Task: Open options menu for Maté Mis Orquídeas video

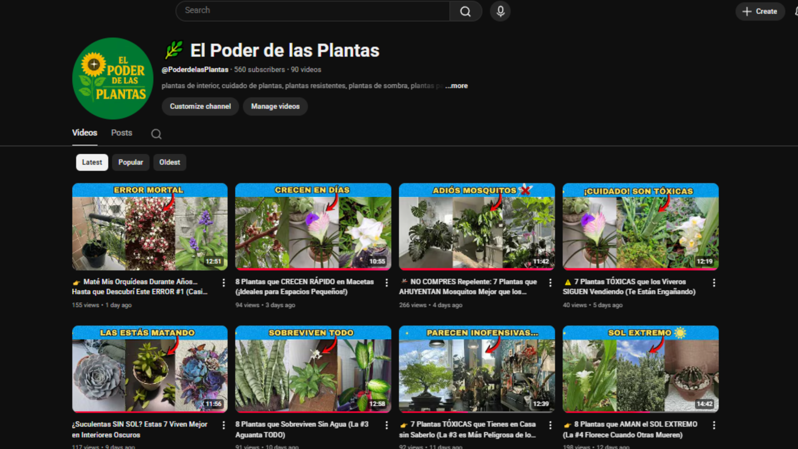Action: 223,282
